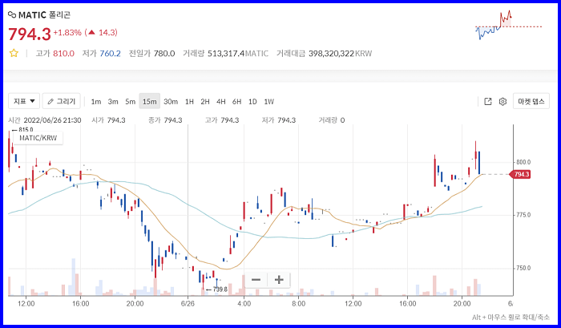Click the 750.0 price axis label
This screenshot has height=328, width=561.
523,268
